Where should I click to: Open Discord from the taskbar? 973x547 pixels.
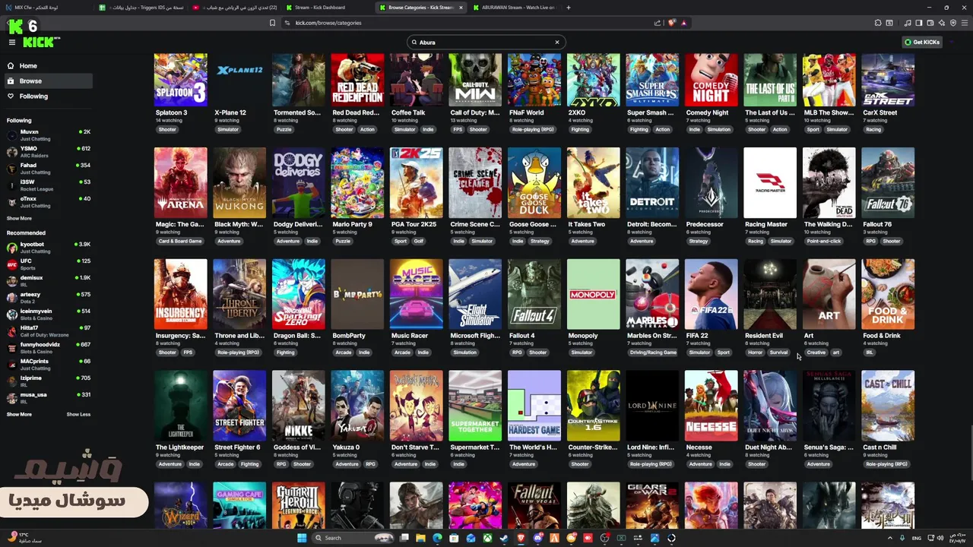(537, 538)
